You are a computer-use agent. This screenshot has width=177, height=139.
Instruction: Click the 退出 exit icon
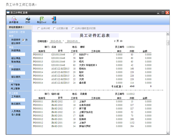point(54,19)
